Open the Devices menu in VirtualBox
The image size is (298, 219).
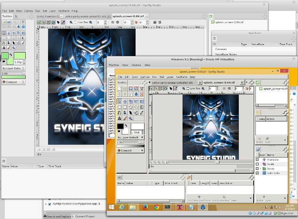click(136, 65)
